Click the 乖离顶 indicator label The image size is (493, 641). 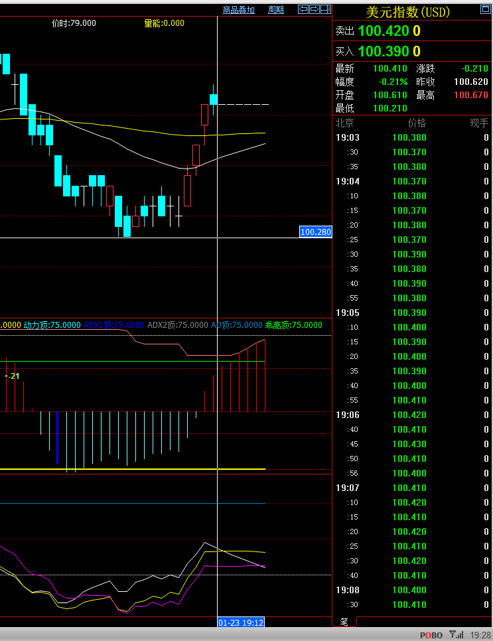click(294, 325)
